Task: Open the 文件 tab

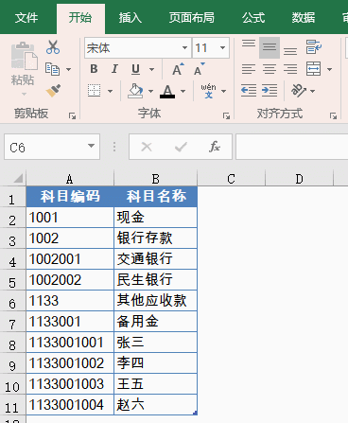Action: click(x=26, y=18)
